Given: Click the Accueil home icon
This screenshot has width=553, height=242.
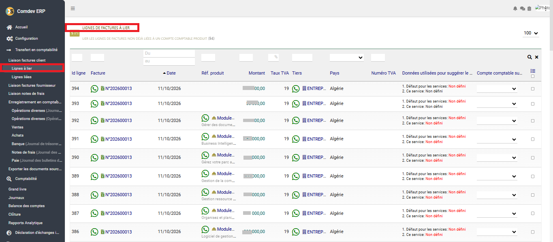Looking at the screenshot, I should click(x=9, y=27).
